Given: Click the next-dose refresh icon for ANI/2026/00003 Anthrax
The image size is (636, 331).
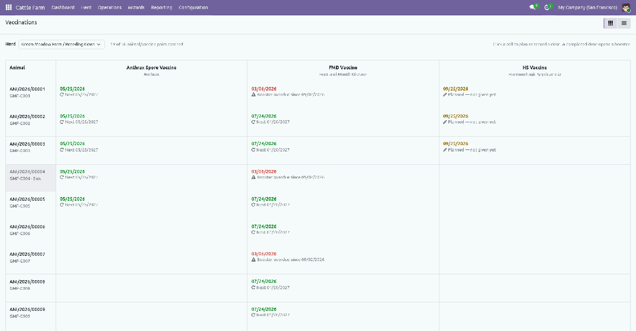Looking at the screenshot, I should tap(62, 150).
